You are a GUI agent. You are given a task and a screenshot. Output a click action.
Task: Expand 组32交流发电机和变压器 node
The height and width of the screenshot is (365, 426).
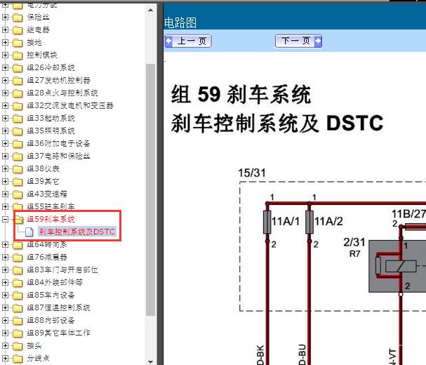tap(5, 105)
